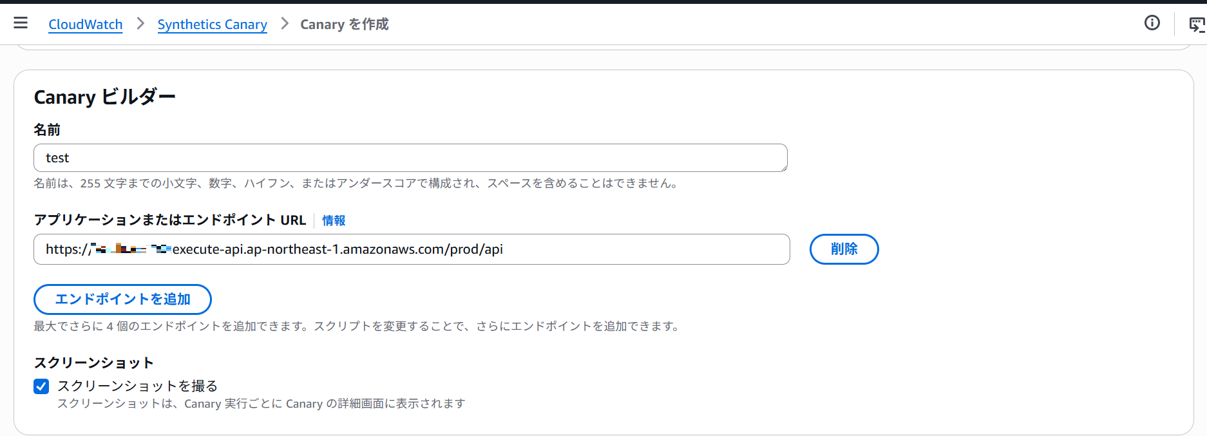Uncheck the スクリーンショットを撮る checkbox
This screenshot has height=436, width=1207.
[x=41, y=386]
